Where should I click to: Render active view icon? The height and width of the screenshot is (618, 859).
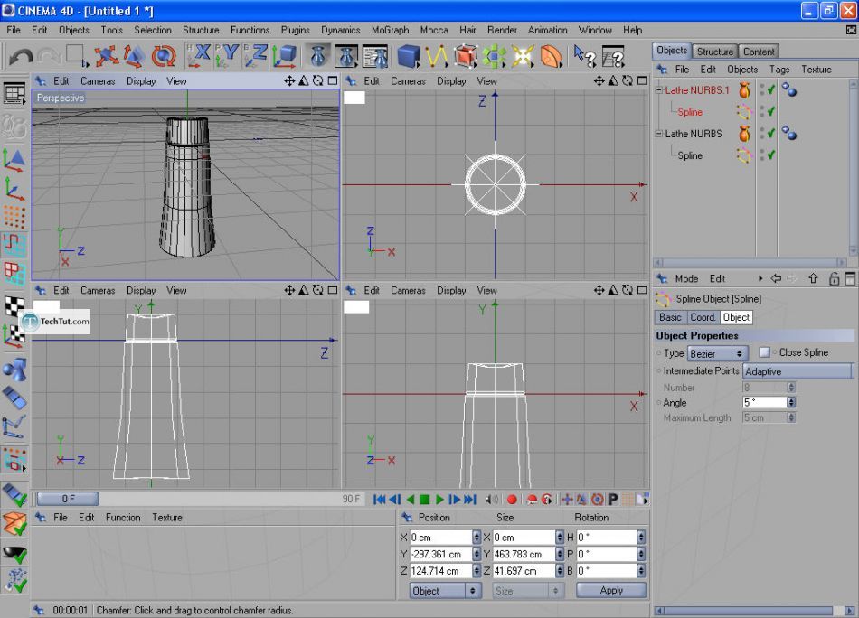coord(317,56)
